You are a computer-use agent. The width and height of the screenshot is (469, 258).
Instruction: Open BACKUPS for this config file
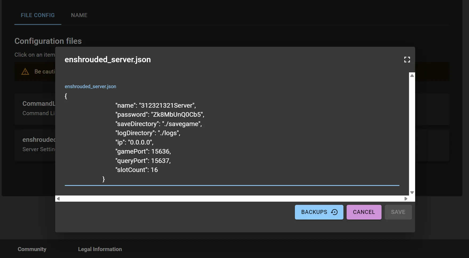tap(319, 212)
